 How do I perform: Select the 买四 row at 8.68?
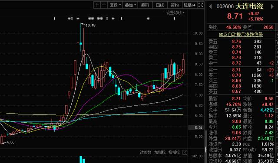(241, 86)
